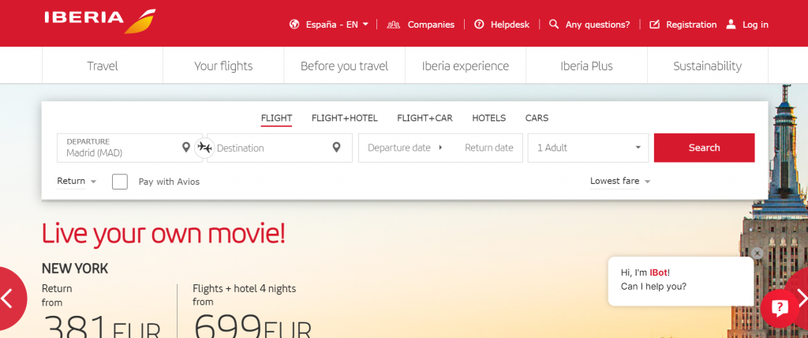Click the Pay with Avios label
Screen dimensions: 808x338
pos(169,182)
